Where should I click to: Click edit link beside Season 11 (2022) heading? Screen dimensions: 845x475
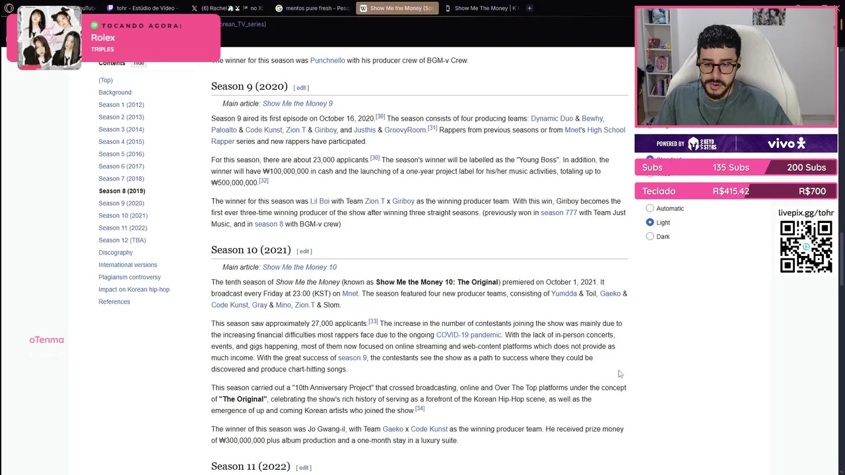click(x=304, y=468)
